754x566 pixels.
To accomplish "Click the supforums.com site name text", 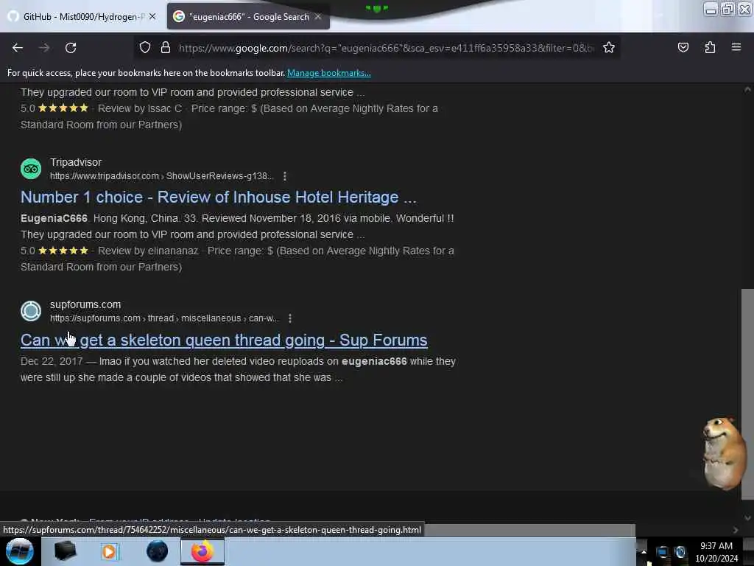I will [85, 304].
